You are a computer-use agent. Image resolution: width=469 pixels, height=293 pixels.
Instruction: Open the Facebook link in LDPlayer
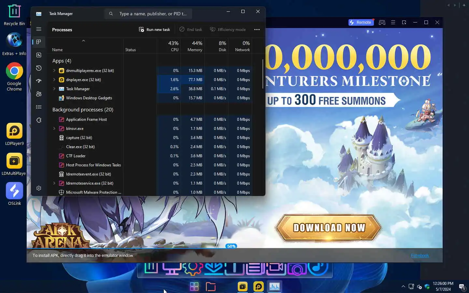pos(420,256)
